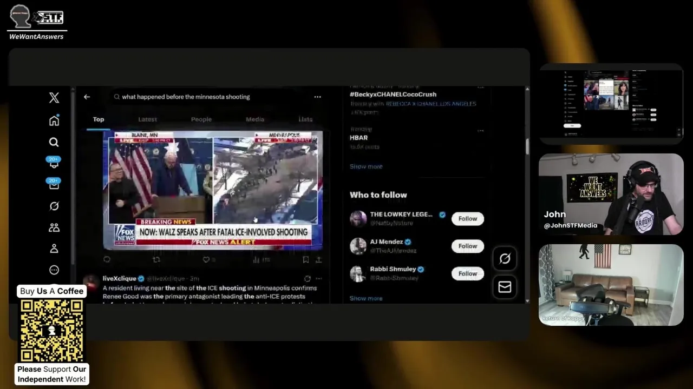
Task: Open search options three-dot menu
Action: pos(317,97)
